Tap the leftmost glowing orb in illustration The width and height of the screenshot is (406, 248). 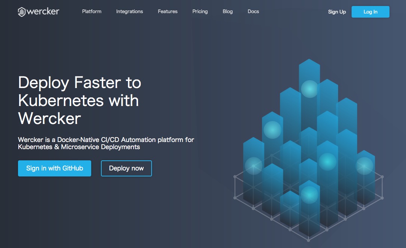tap(254, 166)
